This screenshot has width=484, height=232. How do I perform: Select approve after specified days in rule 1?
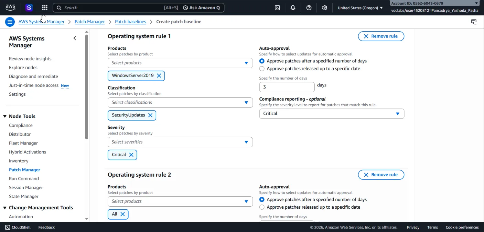[x=262, y=61]
